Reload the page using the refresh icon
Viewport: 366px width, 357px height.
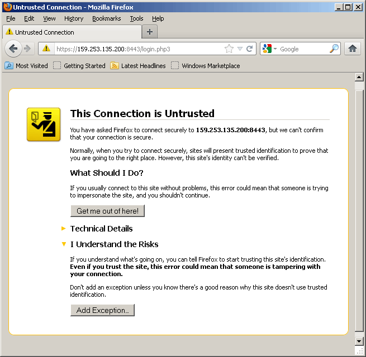pyautogui.click(x=250, y=49)
